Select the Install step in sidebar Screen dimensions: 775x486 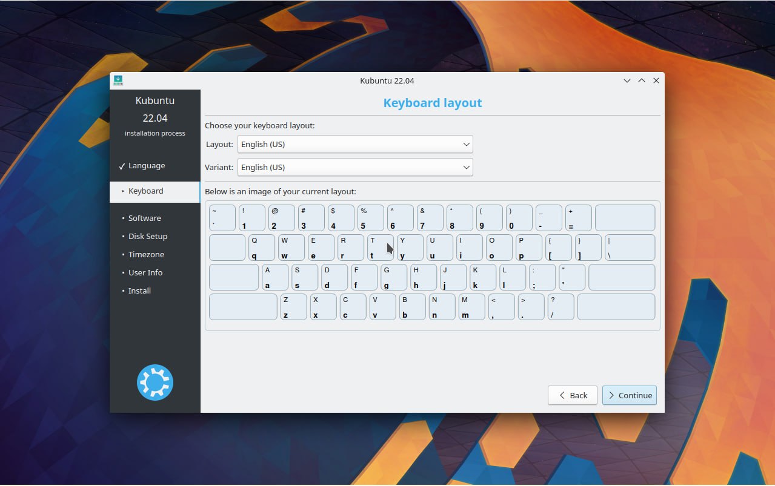coord(139,291)
